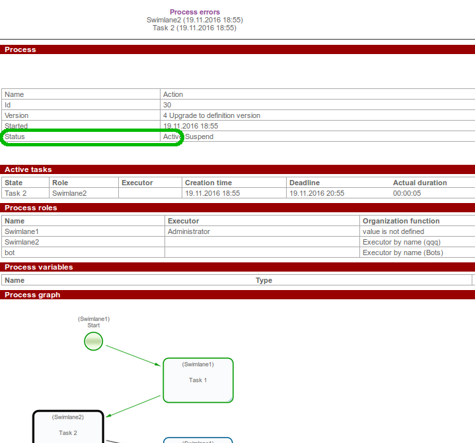Collapse the Process section header
The height and width of the screenshot is (443, 475).
click(20, 49)
